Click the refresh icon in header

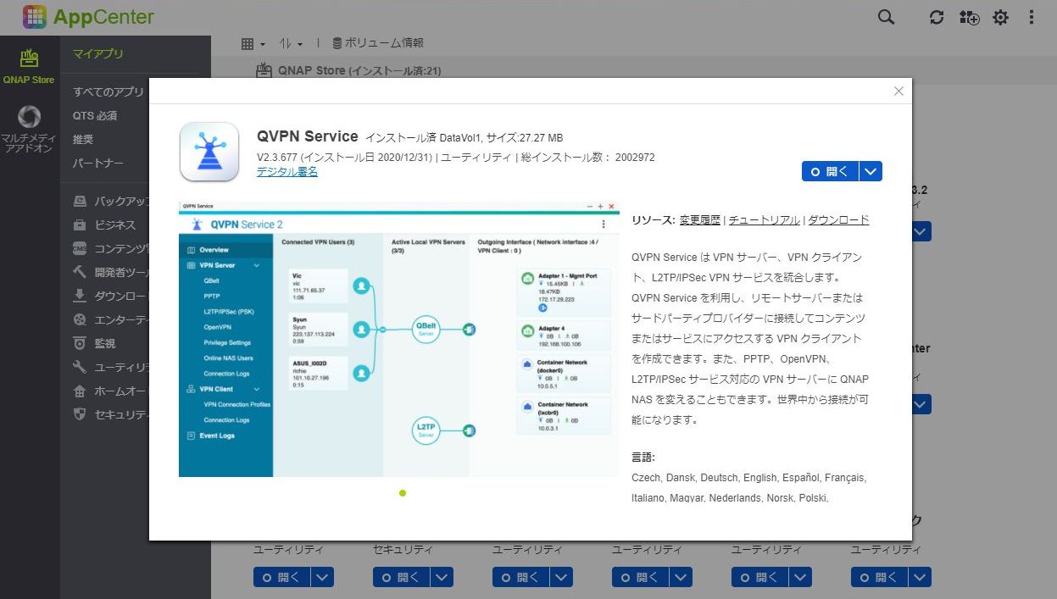click(937, 17)
